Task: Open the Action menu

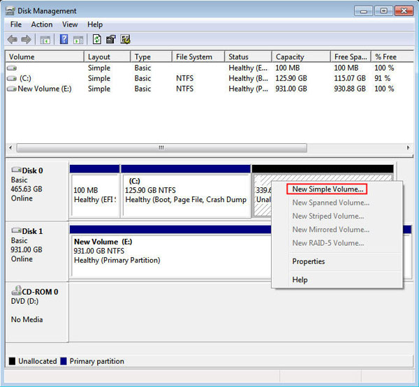Action: (x=42, y=24)
